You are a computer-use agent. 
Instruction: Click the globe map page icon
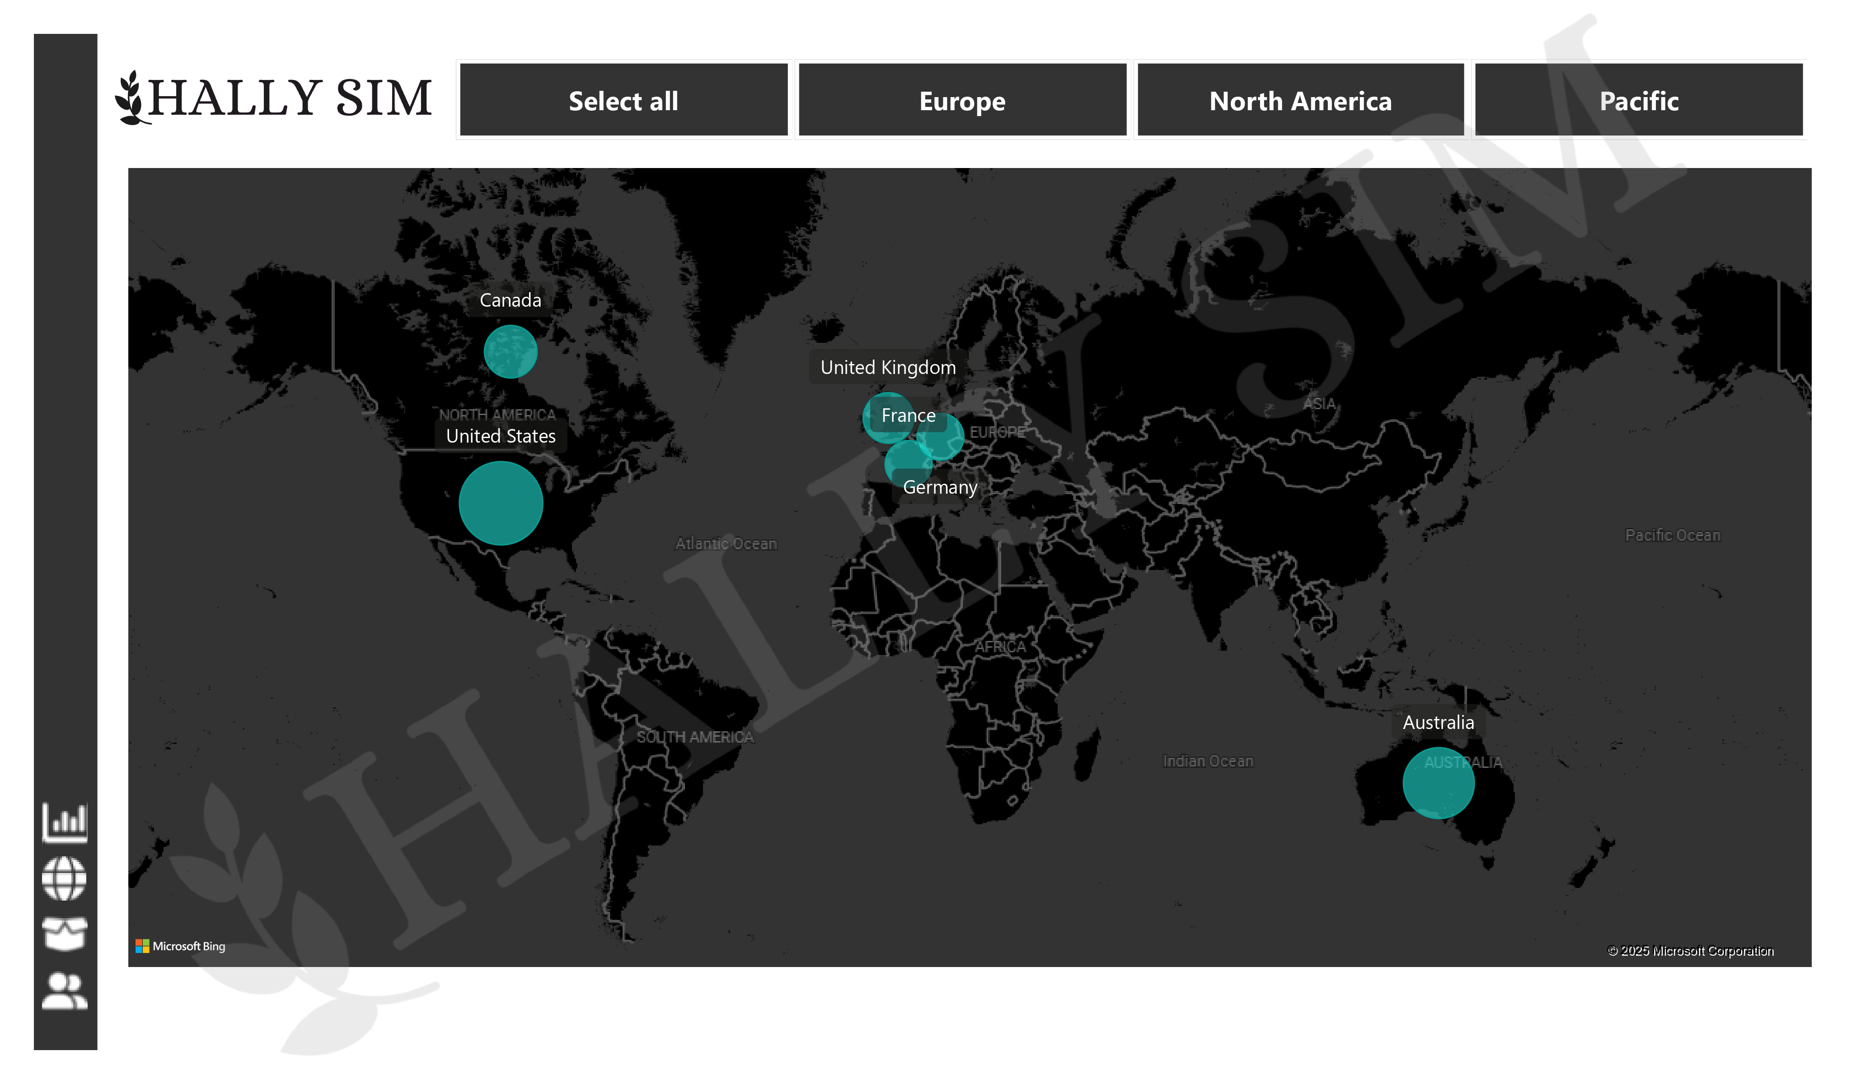click(x=65, y=878)
